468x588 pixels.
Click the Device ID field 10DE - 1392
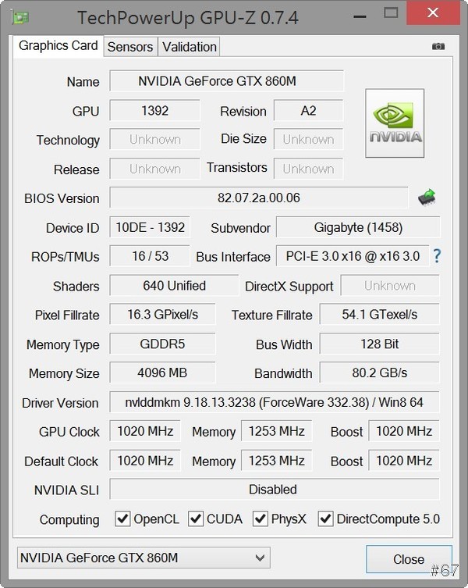point(150,227)
